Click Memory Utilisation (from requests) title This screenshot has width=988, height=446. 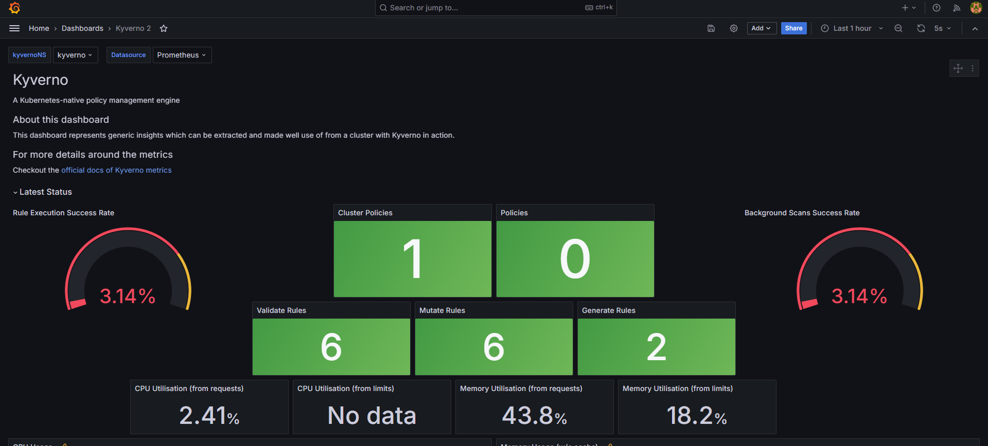(x=521, y=388)
